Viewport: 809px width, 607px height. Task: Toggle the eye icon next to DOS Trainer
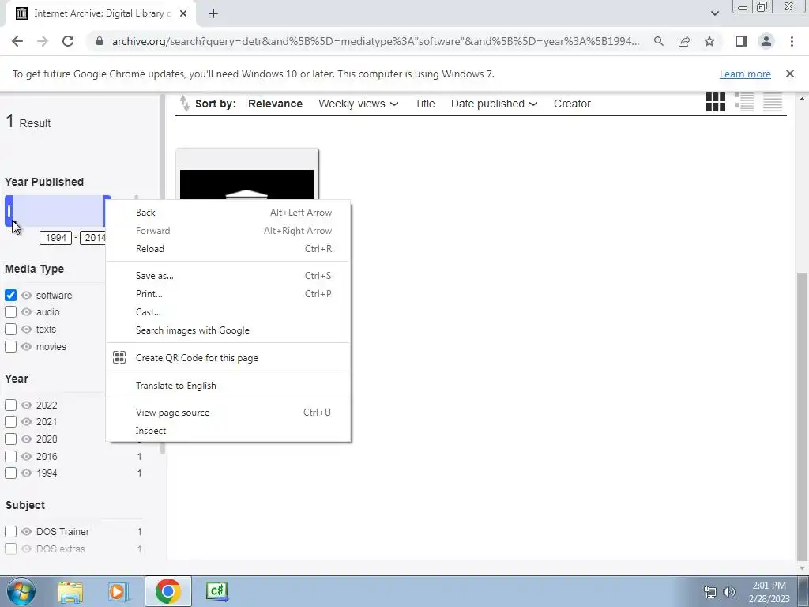tap(26, 532)
